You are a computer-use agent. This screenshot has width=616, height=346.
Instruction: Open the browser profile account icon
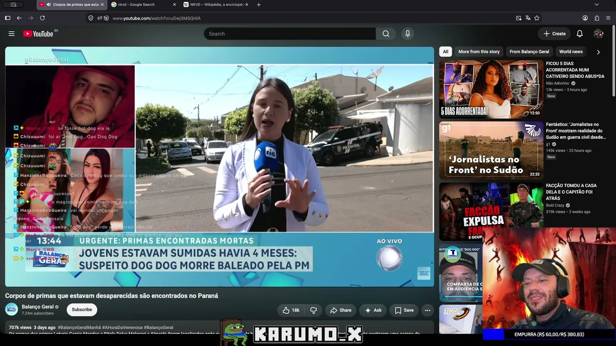click(585, 18)
